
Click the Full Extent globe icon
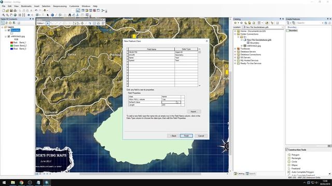(x=15, y=15)
